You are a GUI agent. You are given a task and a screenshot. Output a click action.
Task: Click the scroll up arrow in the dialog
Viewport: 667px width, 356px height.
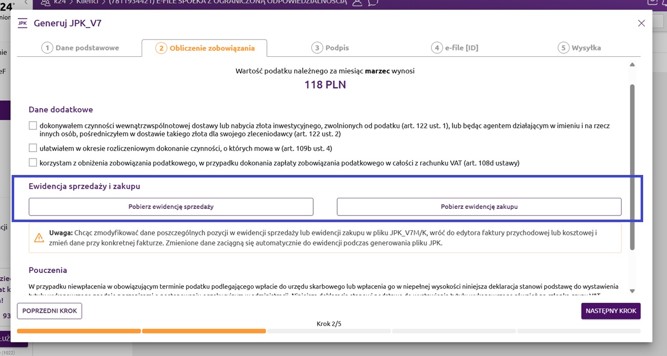coord(632,65)
